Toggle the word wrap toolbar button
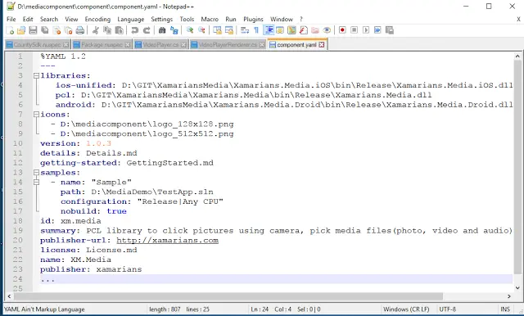 point(245,30)
